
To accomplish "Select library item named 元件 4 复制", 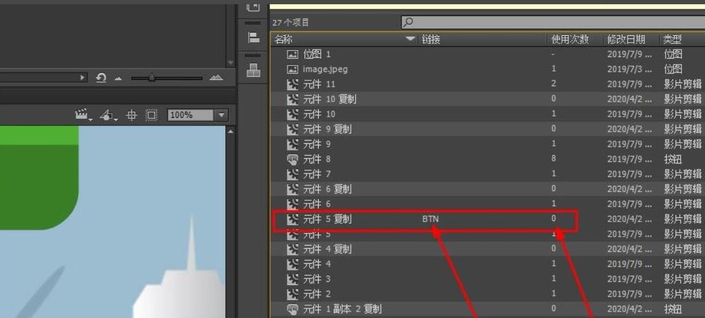I will pyautogui.click(x=327, y=249).
